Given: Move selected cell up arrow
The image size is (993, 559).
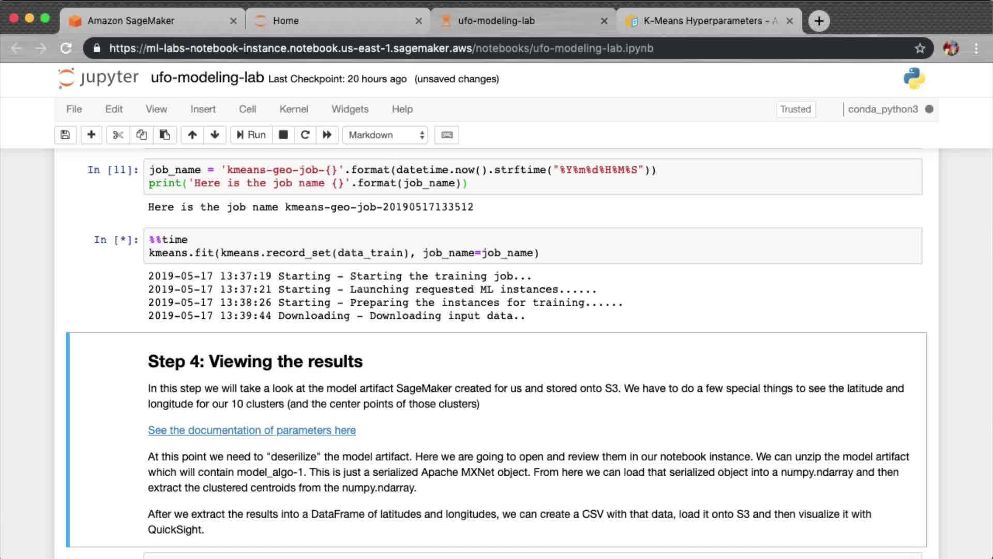Looking at the screenshot, I should [x=192, y=135].
